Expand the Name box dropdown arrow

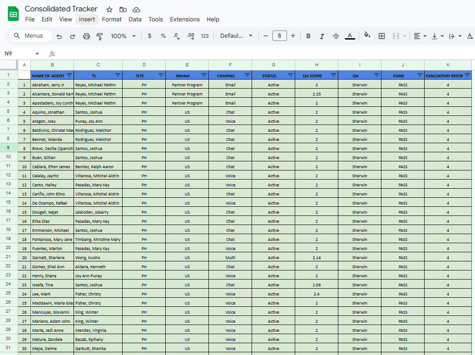(37, 54)
